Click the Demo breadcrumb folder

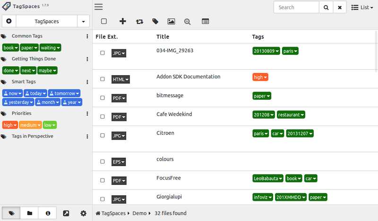tap(139, 213)
